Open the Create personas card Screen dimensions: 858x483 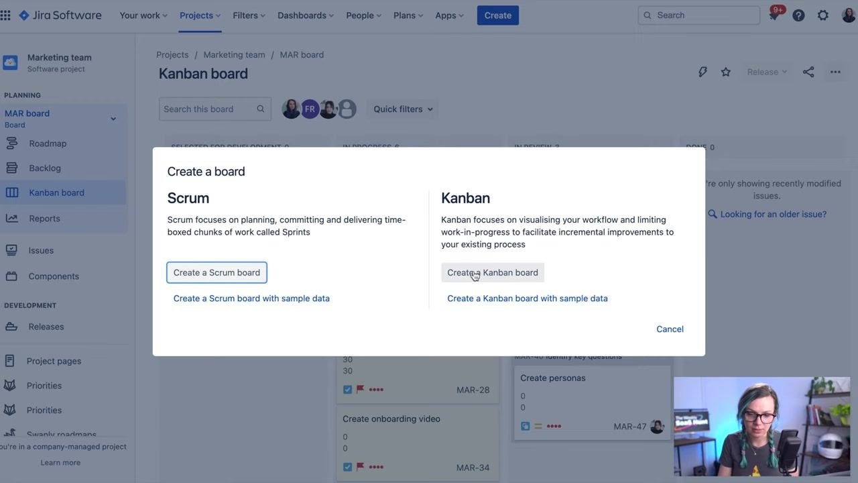[x=592, y=403]
